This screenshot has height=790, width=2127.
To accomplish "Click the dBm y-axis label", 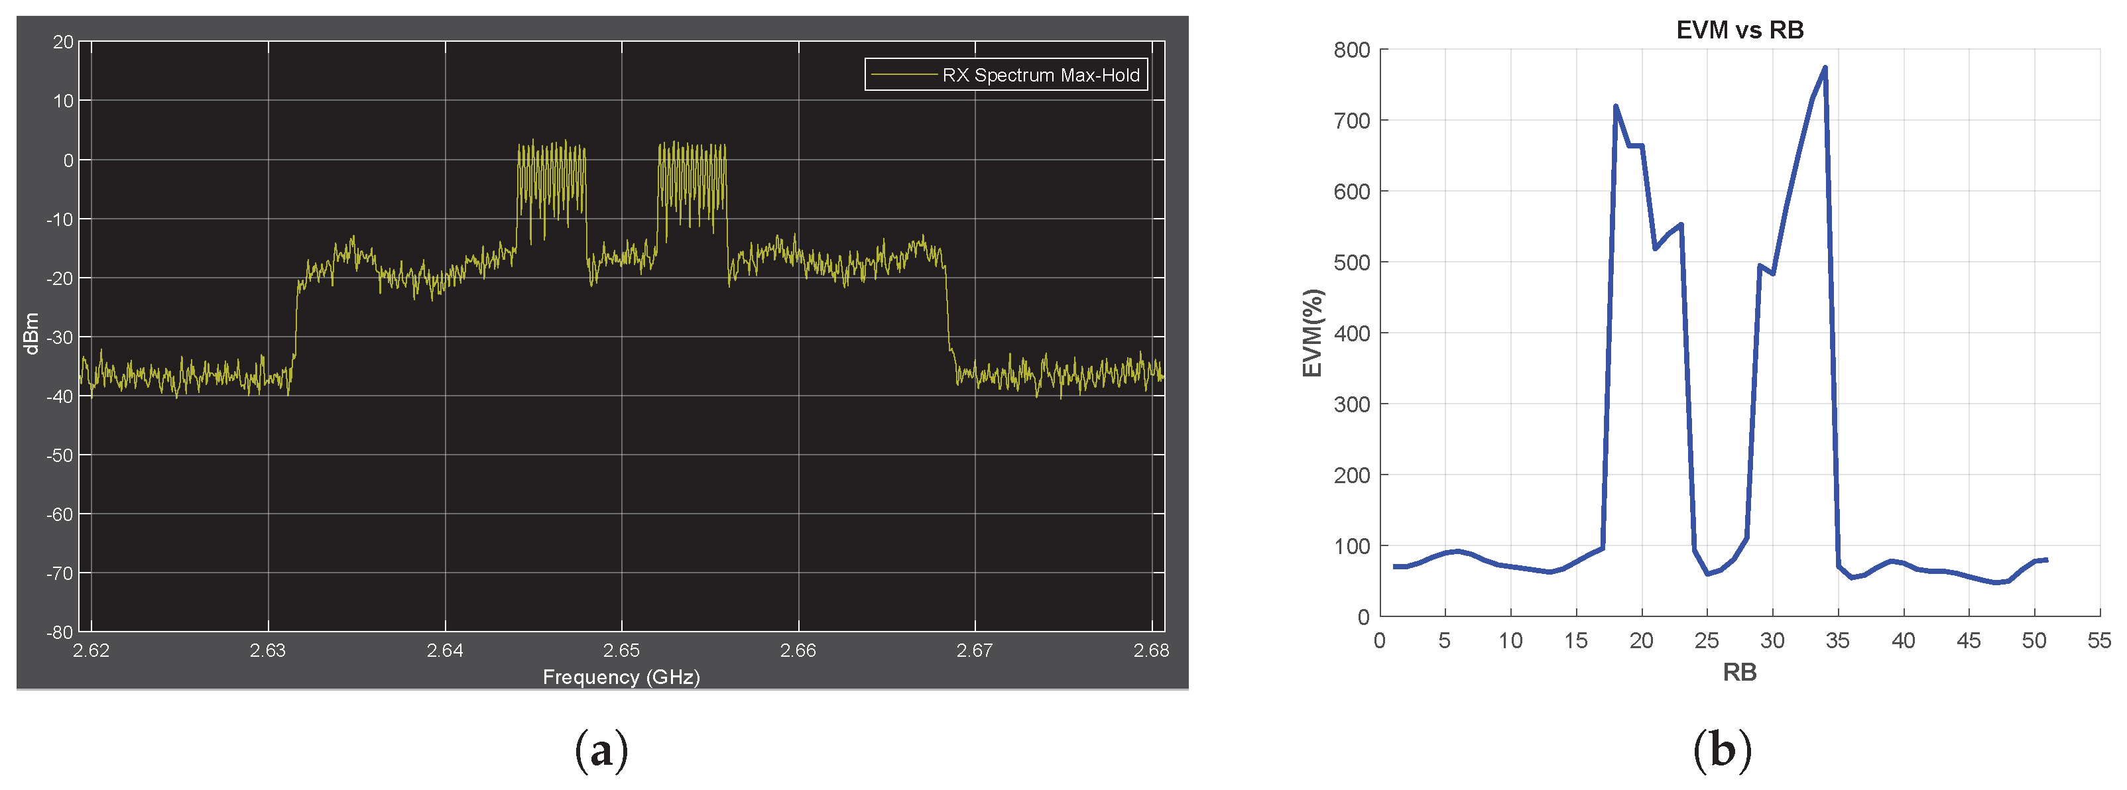I will [31, 333].
